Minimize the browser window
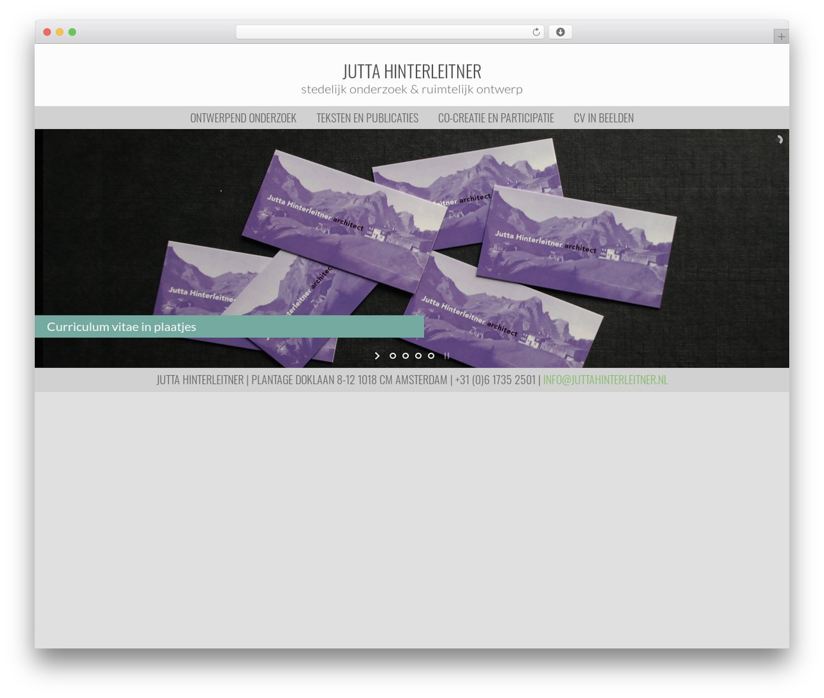 (x=60, y=32)
